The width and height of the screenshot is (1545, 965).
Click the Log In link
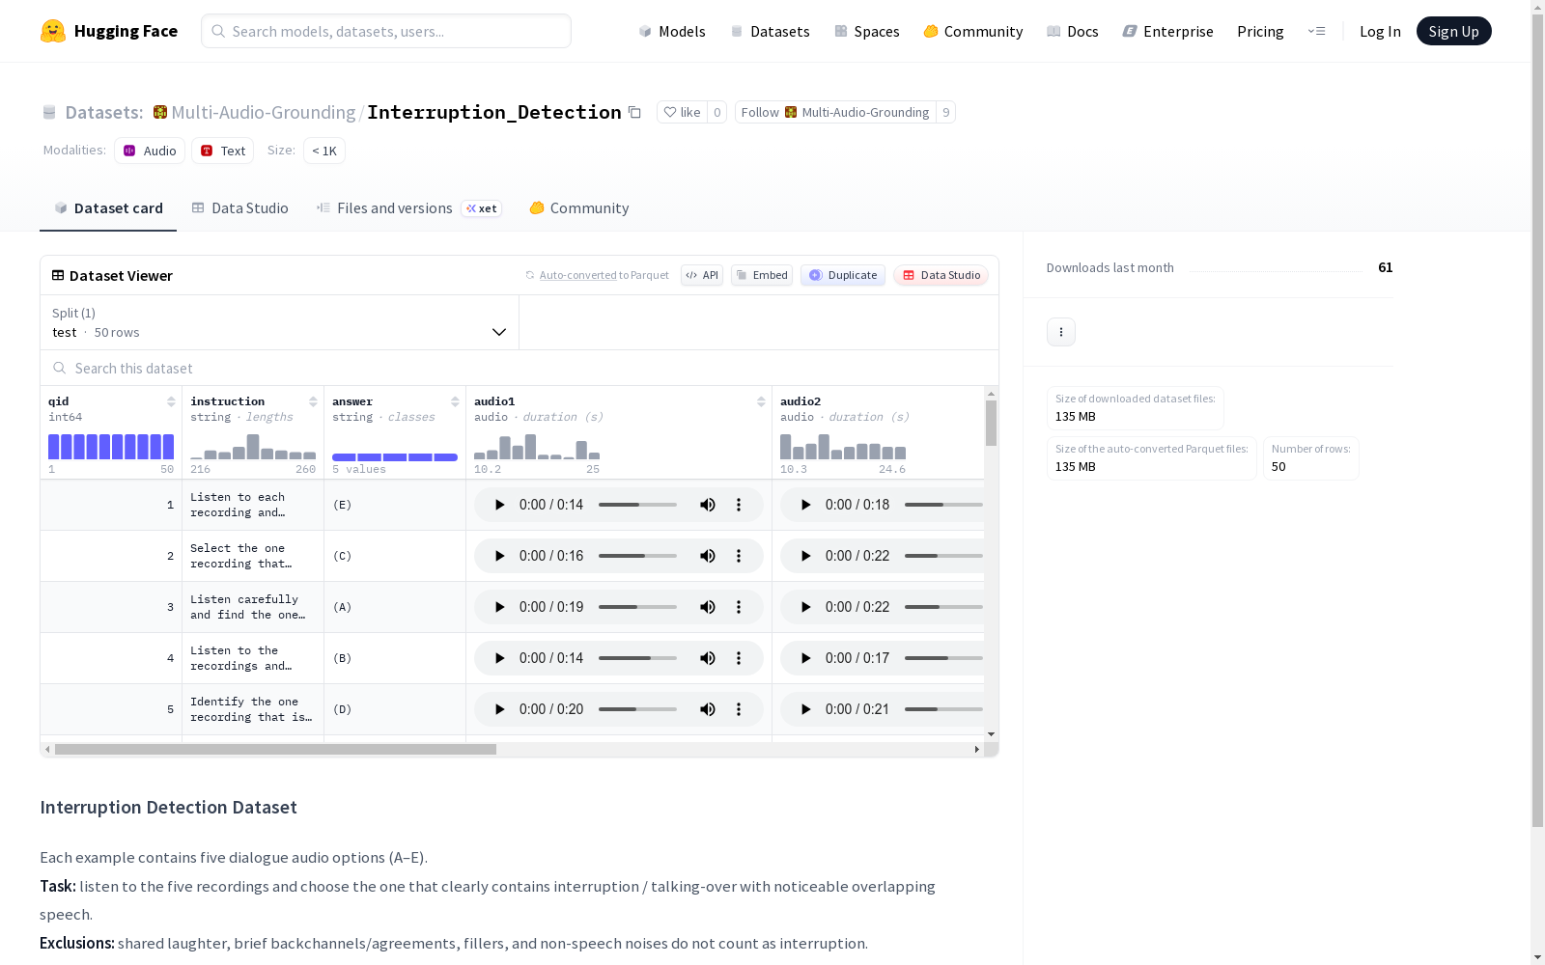click(x=1380, y=31)
